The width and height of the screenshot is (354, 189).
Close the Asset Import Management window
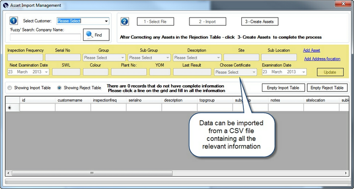pyautogui.click(x=344, y=4)
